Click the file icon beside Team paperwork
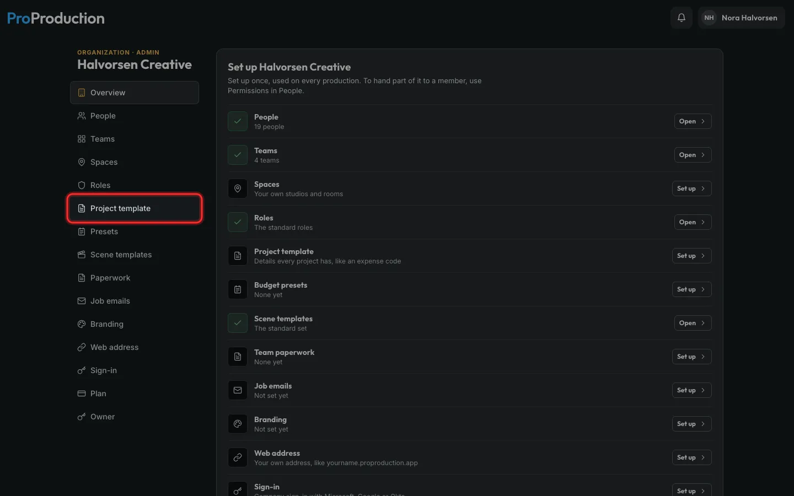This screenshot has height=496, width=794. point(238,357)
